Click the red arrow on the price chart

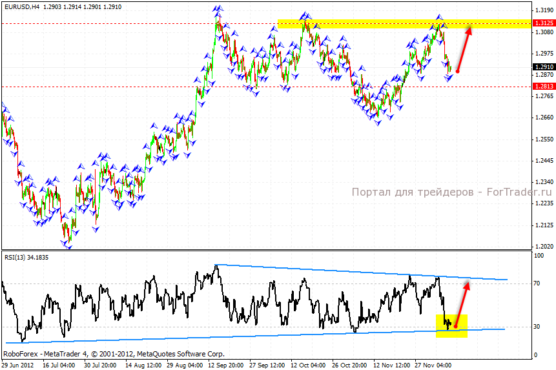(x=464, y=48)
